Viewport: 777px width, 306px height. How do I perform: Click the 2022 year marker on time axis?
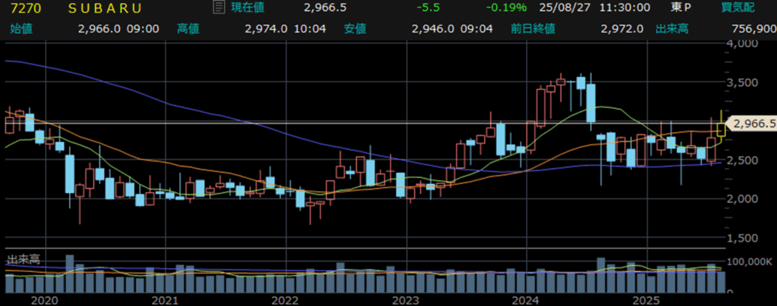click(x=286, y=300)
